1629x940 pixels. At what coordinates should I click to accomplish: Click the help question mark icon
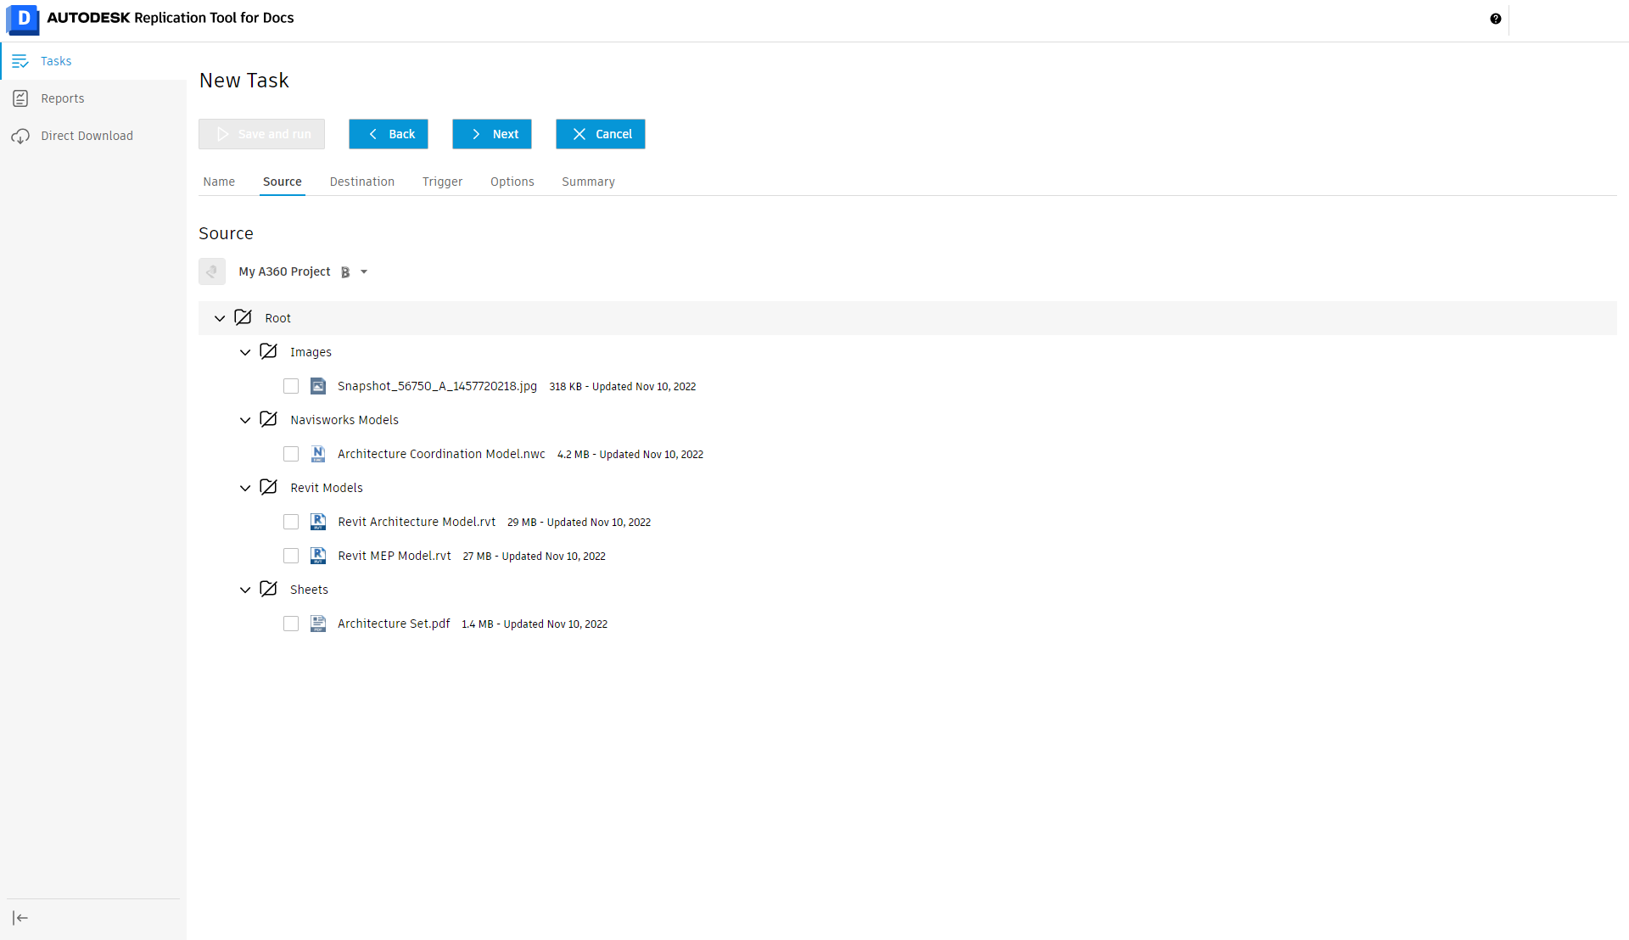[x=1495, y=19]
